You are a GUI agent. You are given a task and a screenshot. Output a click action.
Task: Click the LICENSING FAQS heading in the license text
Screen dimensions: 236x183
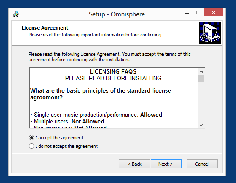coord(113,71)
